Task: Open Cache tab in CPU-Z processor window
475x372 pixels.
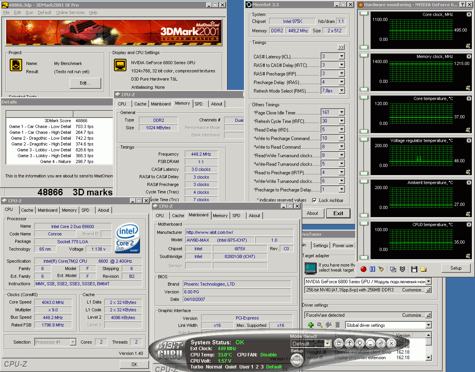Action: pyautogui.click(x=27, y=210)
